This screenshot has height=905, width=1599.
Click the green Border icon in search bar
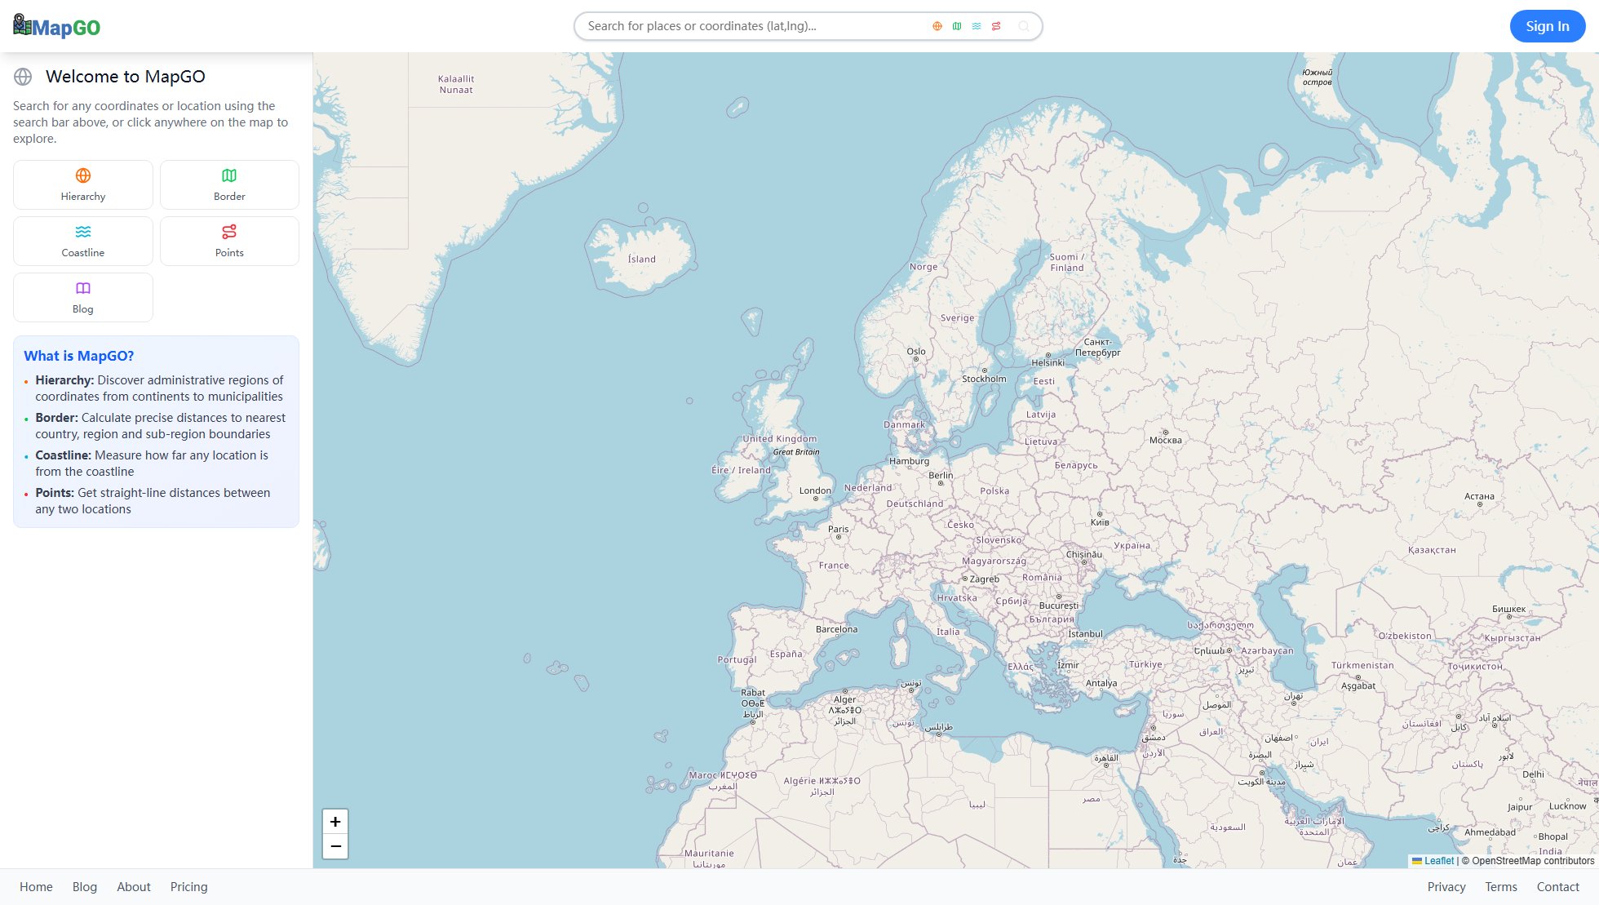[957, 26]
